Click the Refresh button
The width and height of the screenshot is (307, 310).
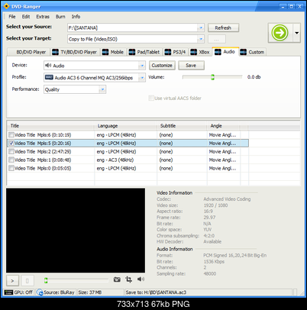pyautogui.click(x=223, y=27)
